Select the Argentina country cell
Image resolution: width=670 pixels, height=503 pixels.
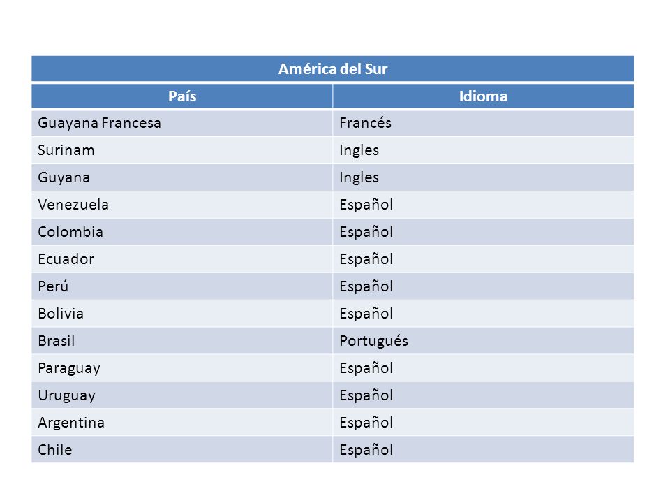pos(182,423)
